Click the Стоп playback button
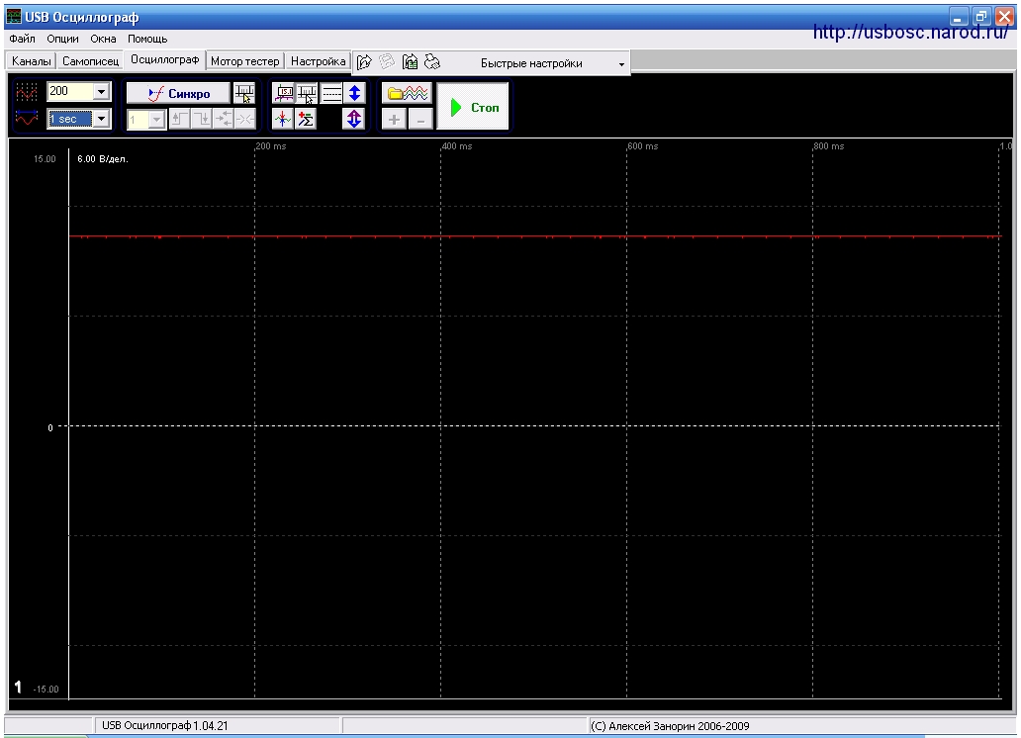1021x738 pixels. tap(473, 107)
